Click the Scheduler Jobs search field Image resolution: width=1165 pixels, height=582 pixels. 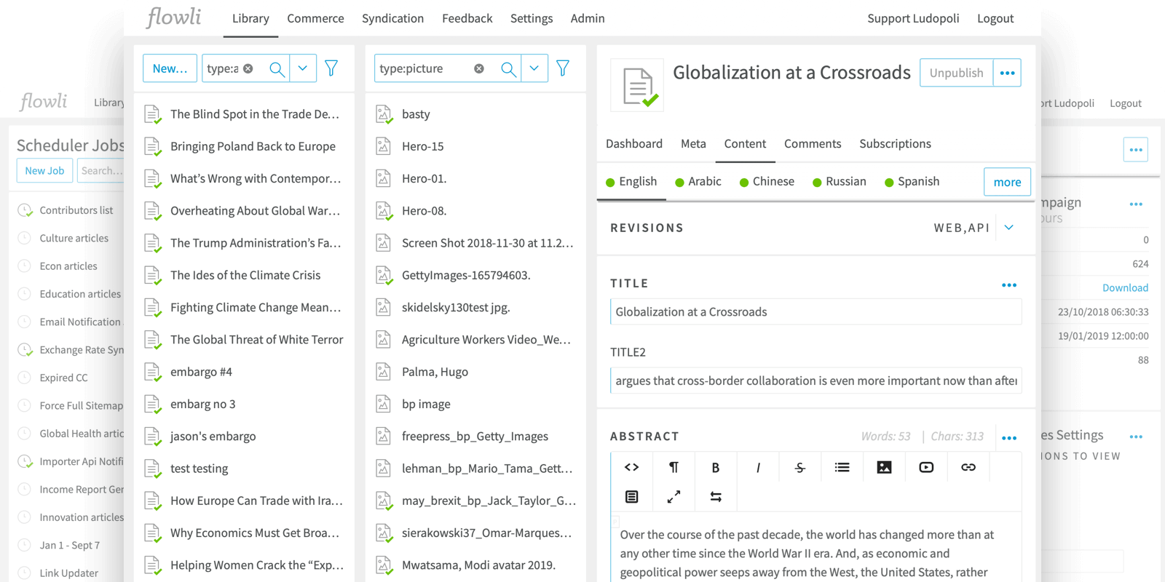(x=100, y=171)
